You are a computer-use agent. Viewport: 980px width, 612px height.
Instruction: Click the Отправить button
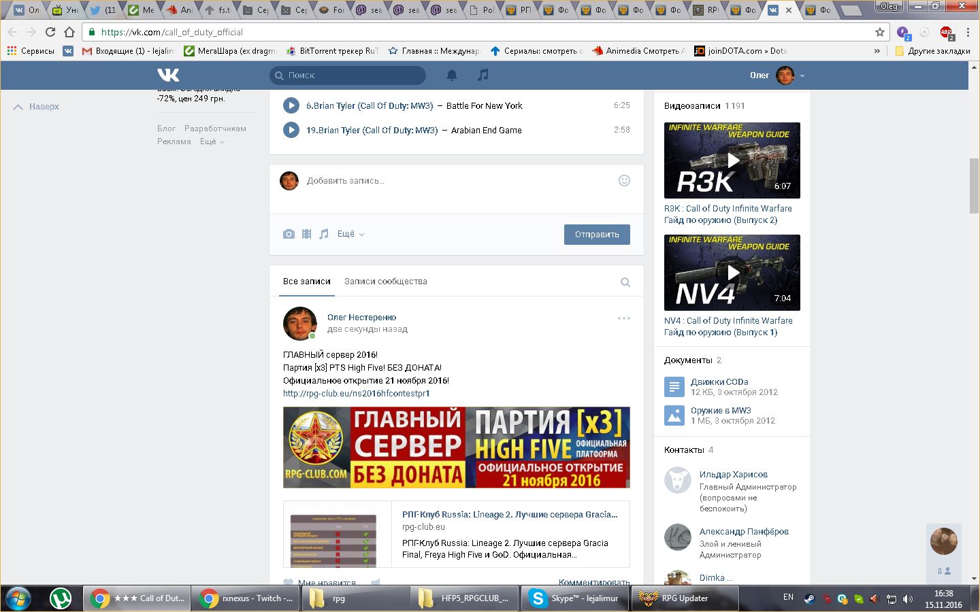click(597, 235)
